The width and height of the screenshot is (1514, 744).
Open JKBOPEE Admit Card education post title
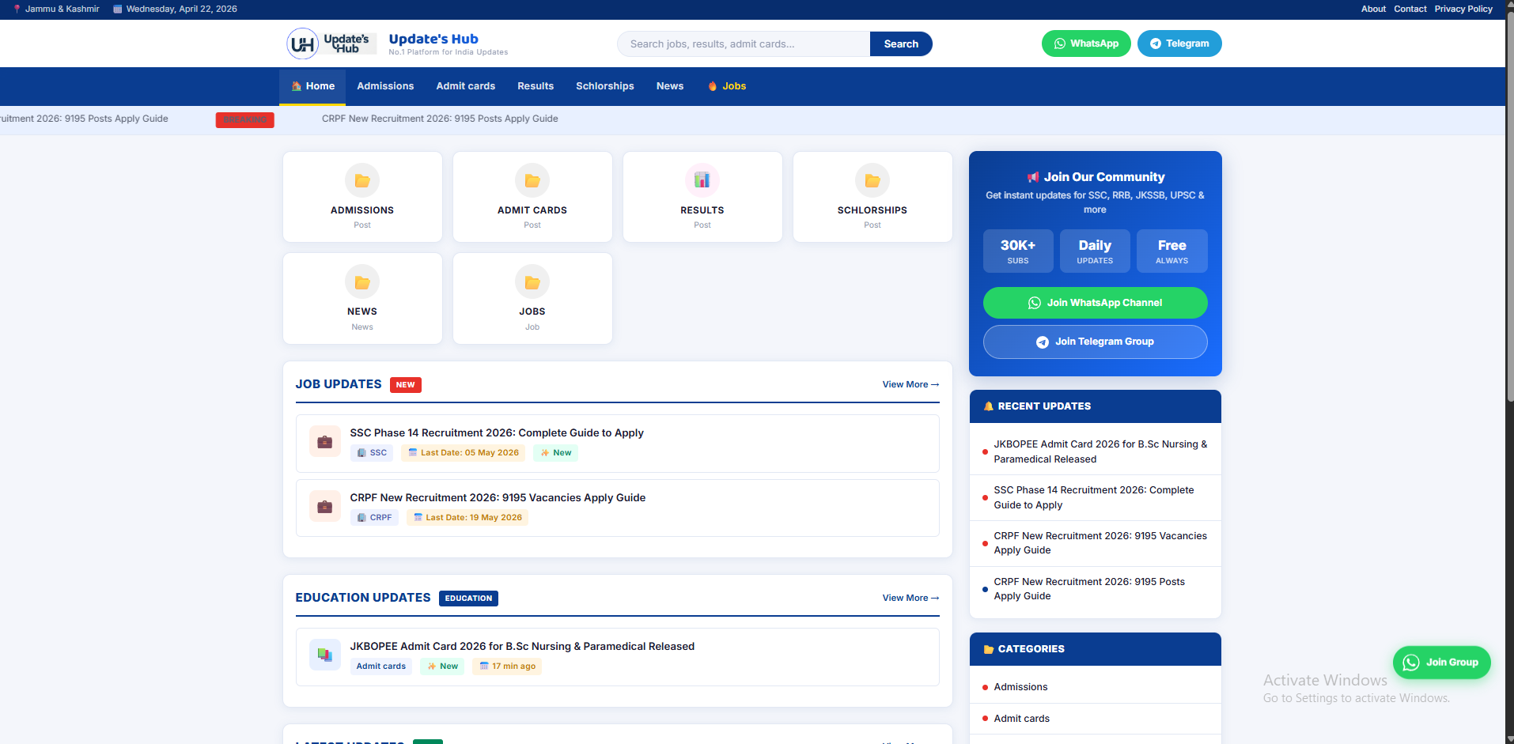tap(522, 647)
